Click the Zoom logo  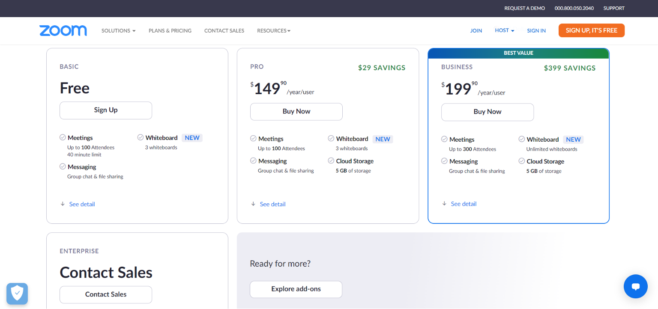tap(63, 30)
